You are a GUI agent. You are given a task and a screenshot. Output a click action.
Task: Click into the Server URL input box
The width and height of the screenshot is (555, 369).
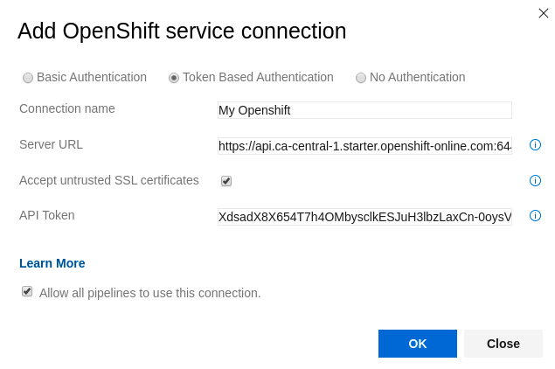pyautogui.click(x=364, y=146)
